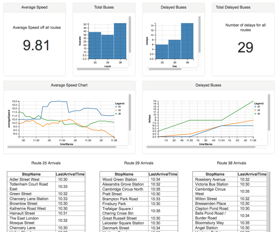This screenshot has height=232, width=280.
Task: Click LastArrivalTime header in Route 29 Arrivals table
Action: 163,174
